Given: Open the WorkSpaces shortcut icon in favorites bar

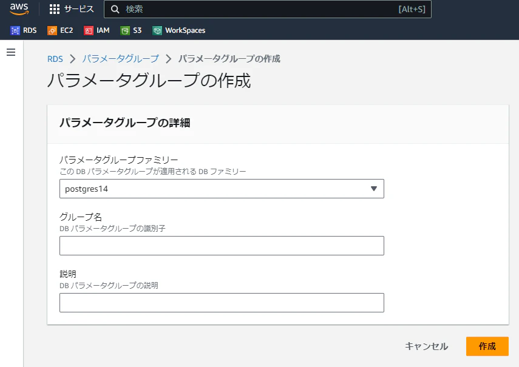Looking at the screenshot, I should pyautogui.click(x=157, y=30).
